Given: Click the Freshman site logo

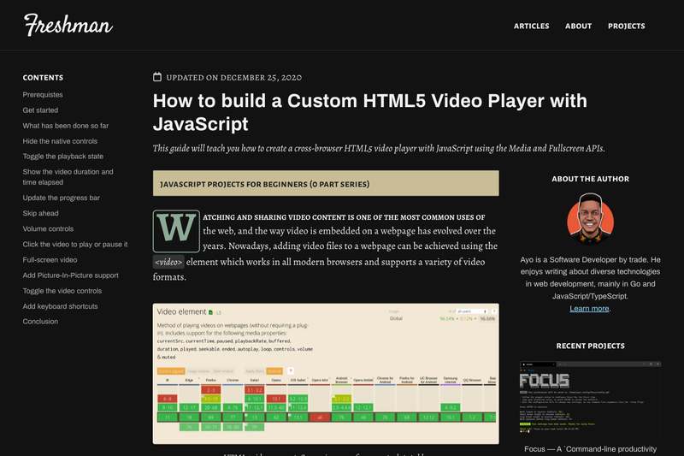Looking at the screenshot, I should tap(68, 25).
